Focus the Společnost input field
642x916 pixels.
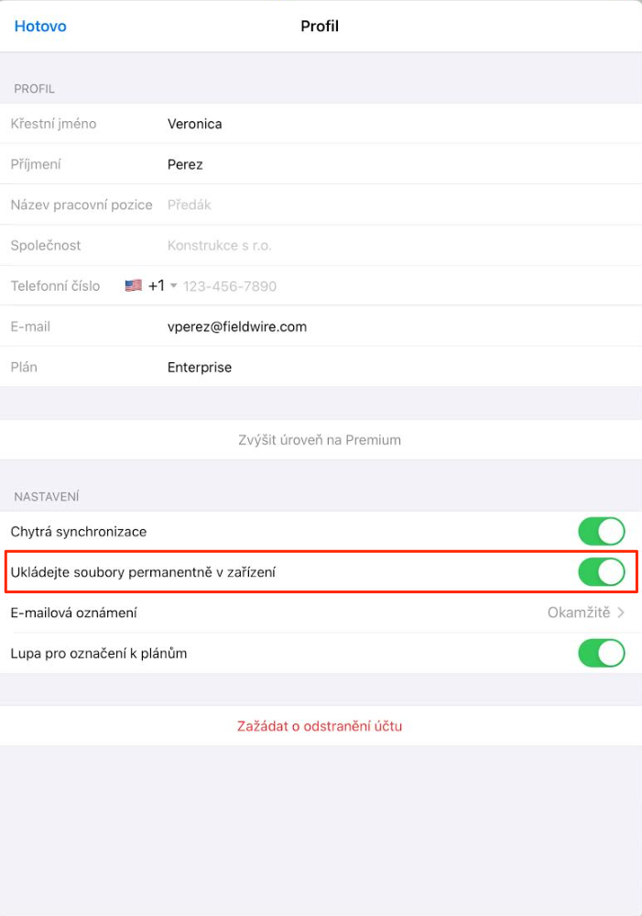[366, 246]
